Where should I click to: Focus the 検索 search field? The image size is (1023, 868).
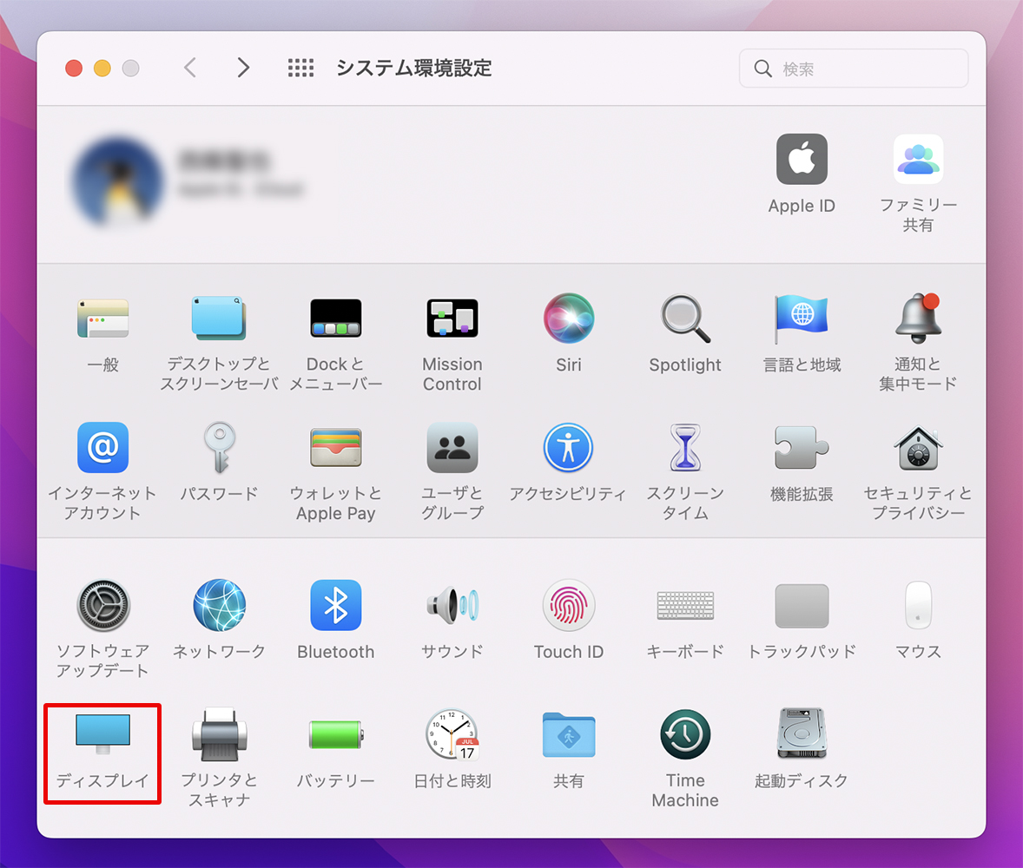click(854, 69)
